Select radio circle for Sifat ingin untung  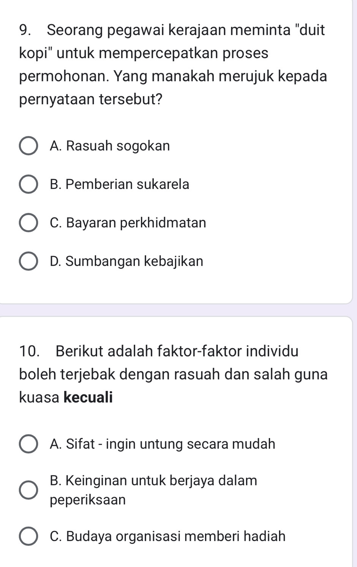pos(28,444)
